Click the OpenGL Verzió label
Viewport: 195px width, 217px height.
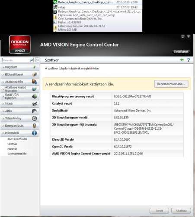(62, 147)
